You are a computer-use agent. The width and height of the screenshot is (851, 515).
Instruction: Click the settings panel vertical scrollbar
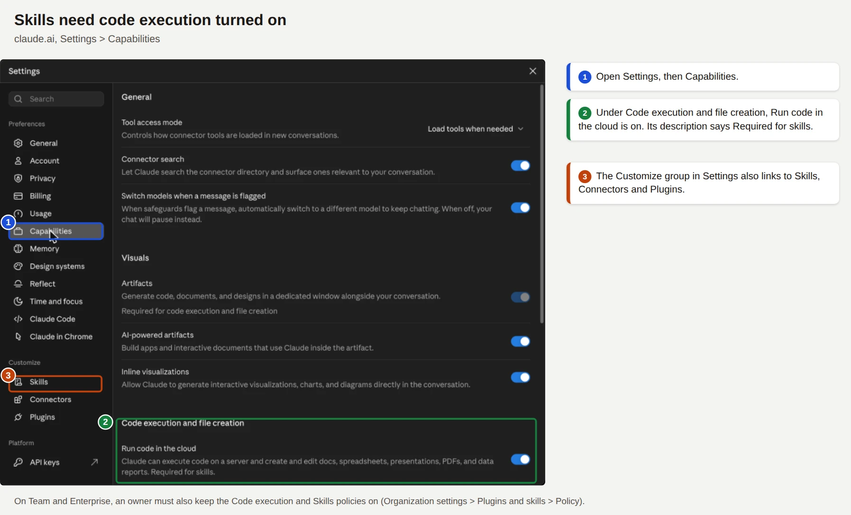pyautogui.click(x=541, y=204)
